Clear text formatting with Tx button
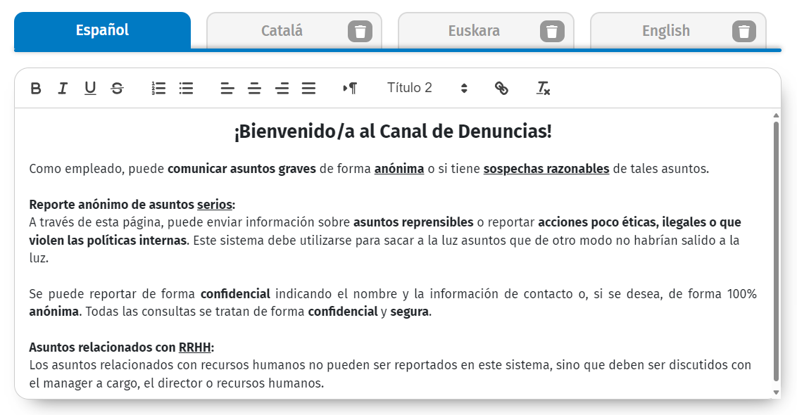Viewport: 797px width, 415px height. [x=543, y=88]
